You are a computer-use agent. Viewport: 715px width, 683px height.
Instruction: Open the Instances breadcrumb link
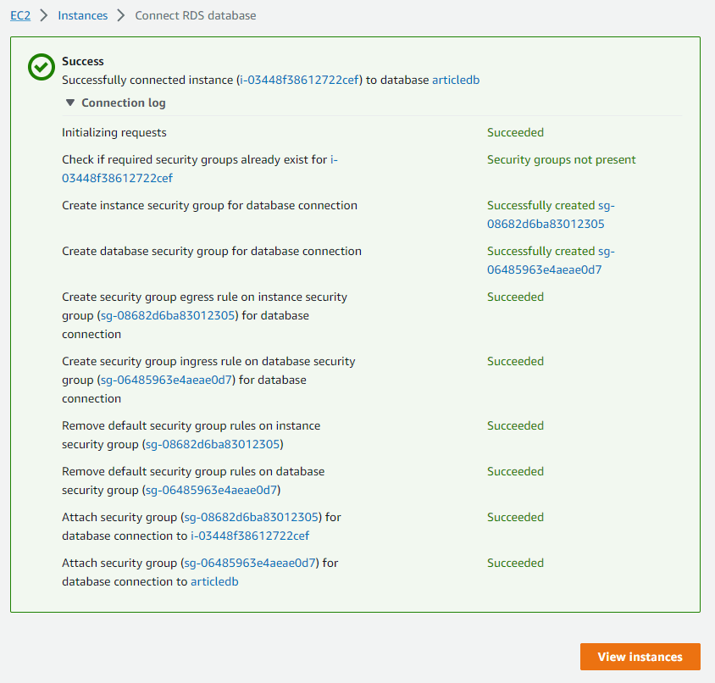[x=83, y=15]
